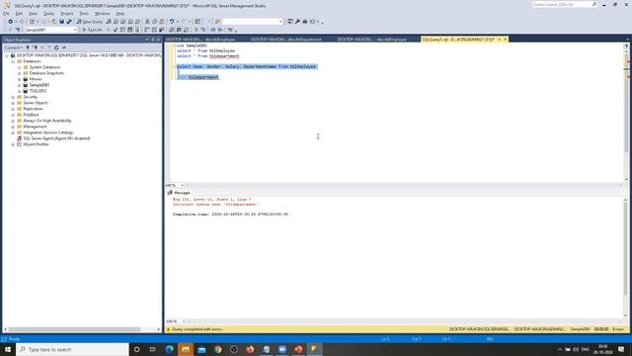This screenshot has width=632, height=356.
Task: Open Firefox from the taskbar
Action: coord(250,349)
